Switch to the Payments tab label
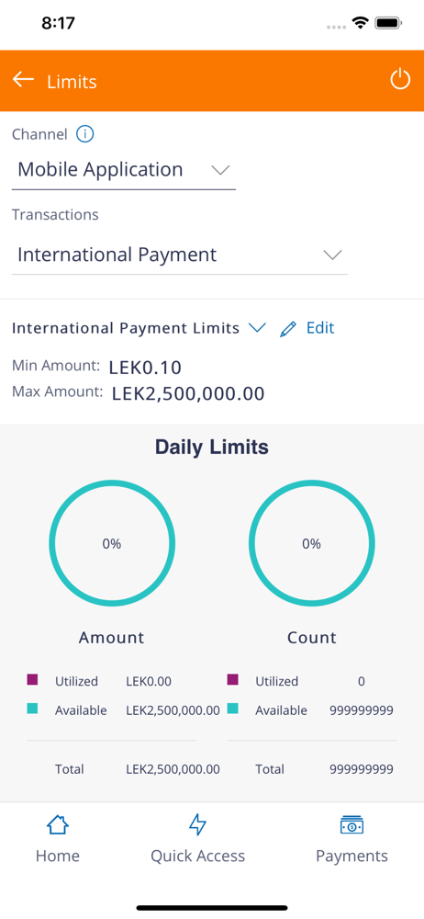 [x=352, y=856]
